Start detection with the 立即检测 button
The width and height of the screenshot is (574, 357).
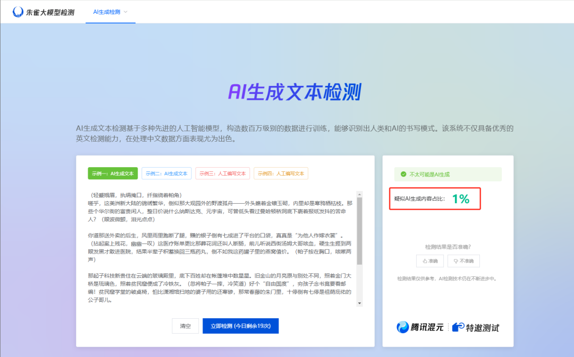pos(240,326)
